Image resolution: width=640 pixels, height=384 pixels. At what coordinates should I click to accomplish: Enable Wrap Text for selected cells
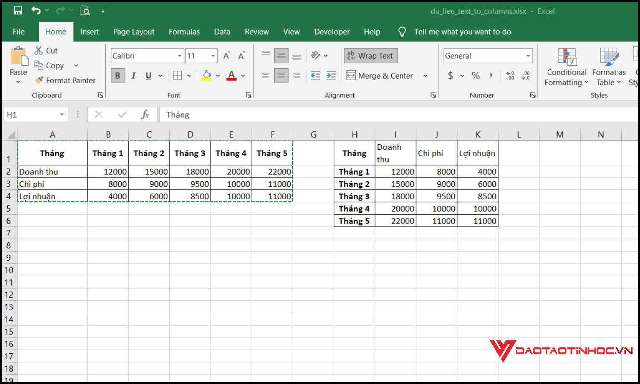coord(370,55)
